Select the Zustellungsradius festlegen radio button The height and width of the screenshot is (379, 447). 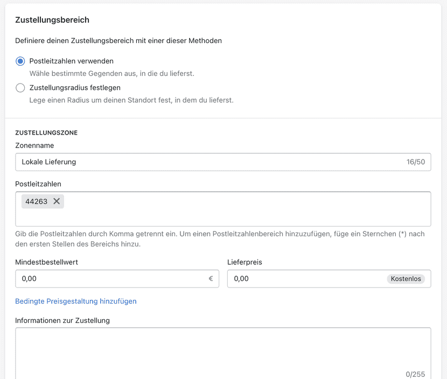tap(20, 88)
